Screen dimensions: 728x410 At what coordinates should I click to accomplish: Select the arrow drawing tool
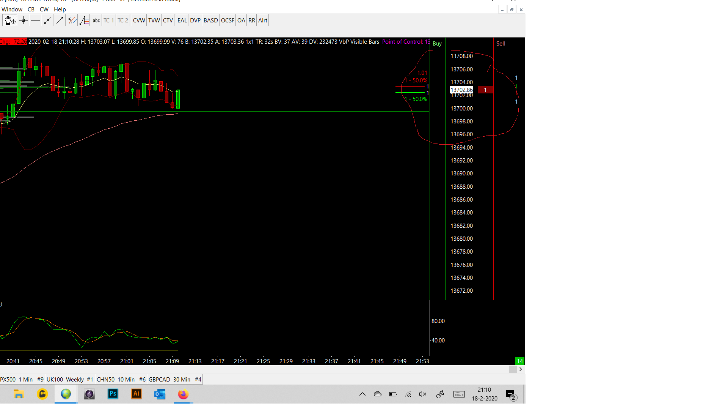tap(60, 20)
